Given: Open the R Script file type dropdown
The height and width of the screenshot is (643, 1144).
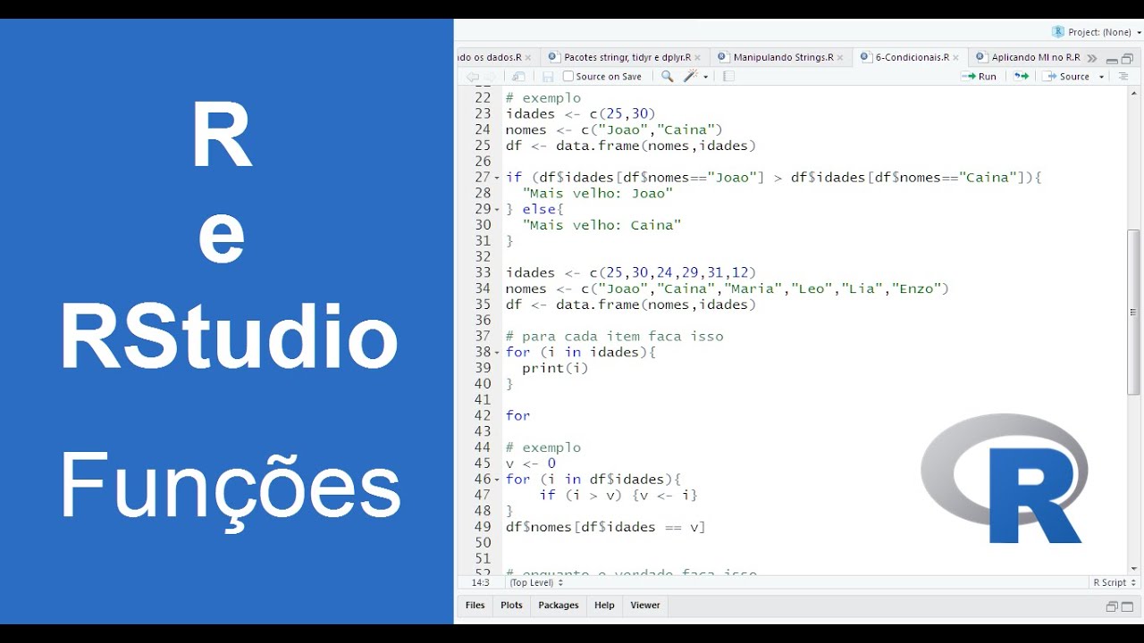Looking at the screenshot, I should coord(1114,582).
